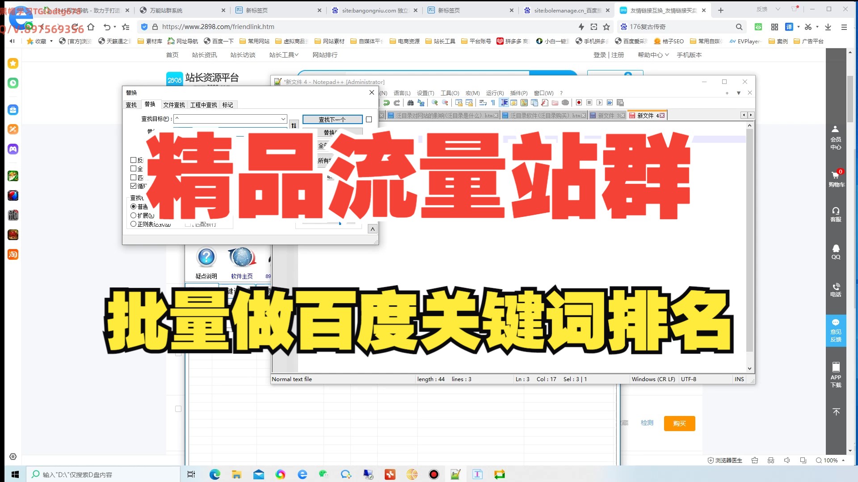Expand 站长工具 dropdown in site nav
The width and height of the screenshot is (858, 482).
click(x=284, y=55)
